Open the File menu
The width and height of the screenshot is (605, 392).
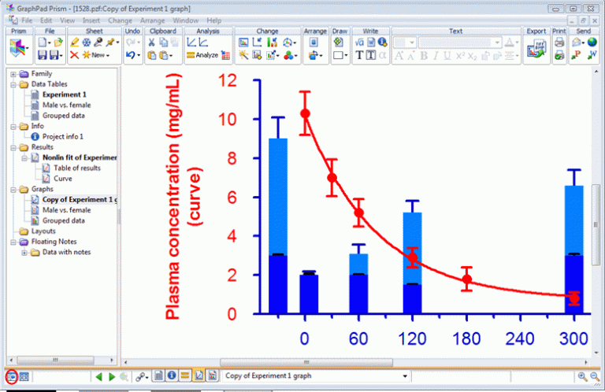click(x=27, y=20)
